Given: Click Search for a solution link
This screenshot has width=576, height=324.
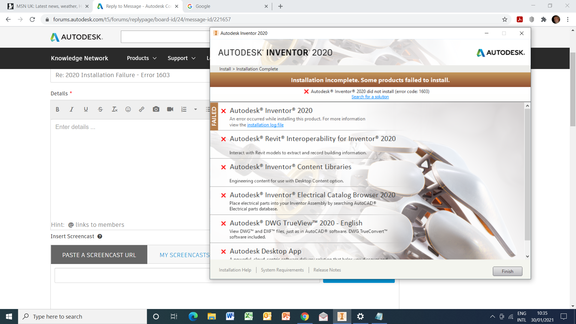Looking at the screenshot, I should pyautogui.click(x=370, y=97).
